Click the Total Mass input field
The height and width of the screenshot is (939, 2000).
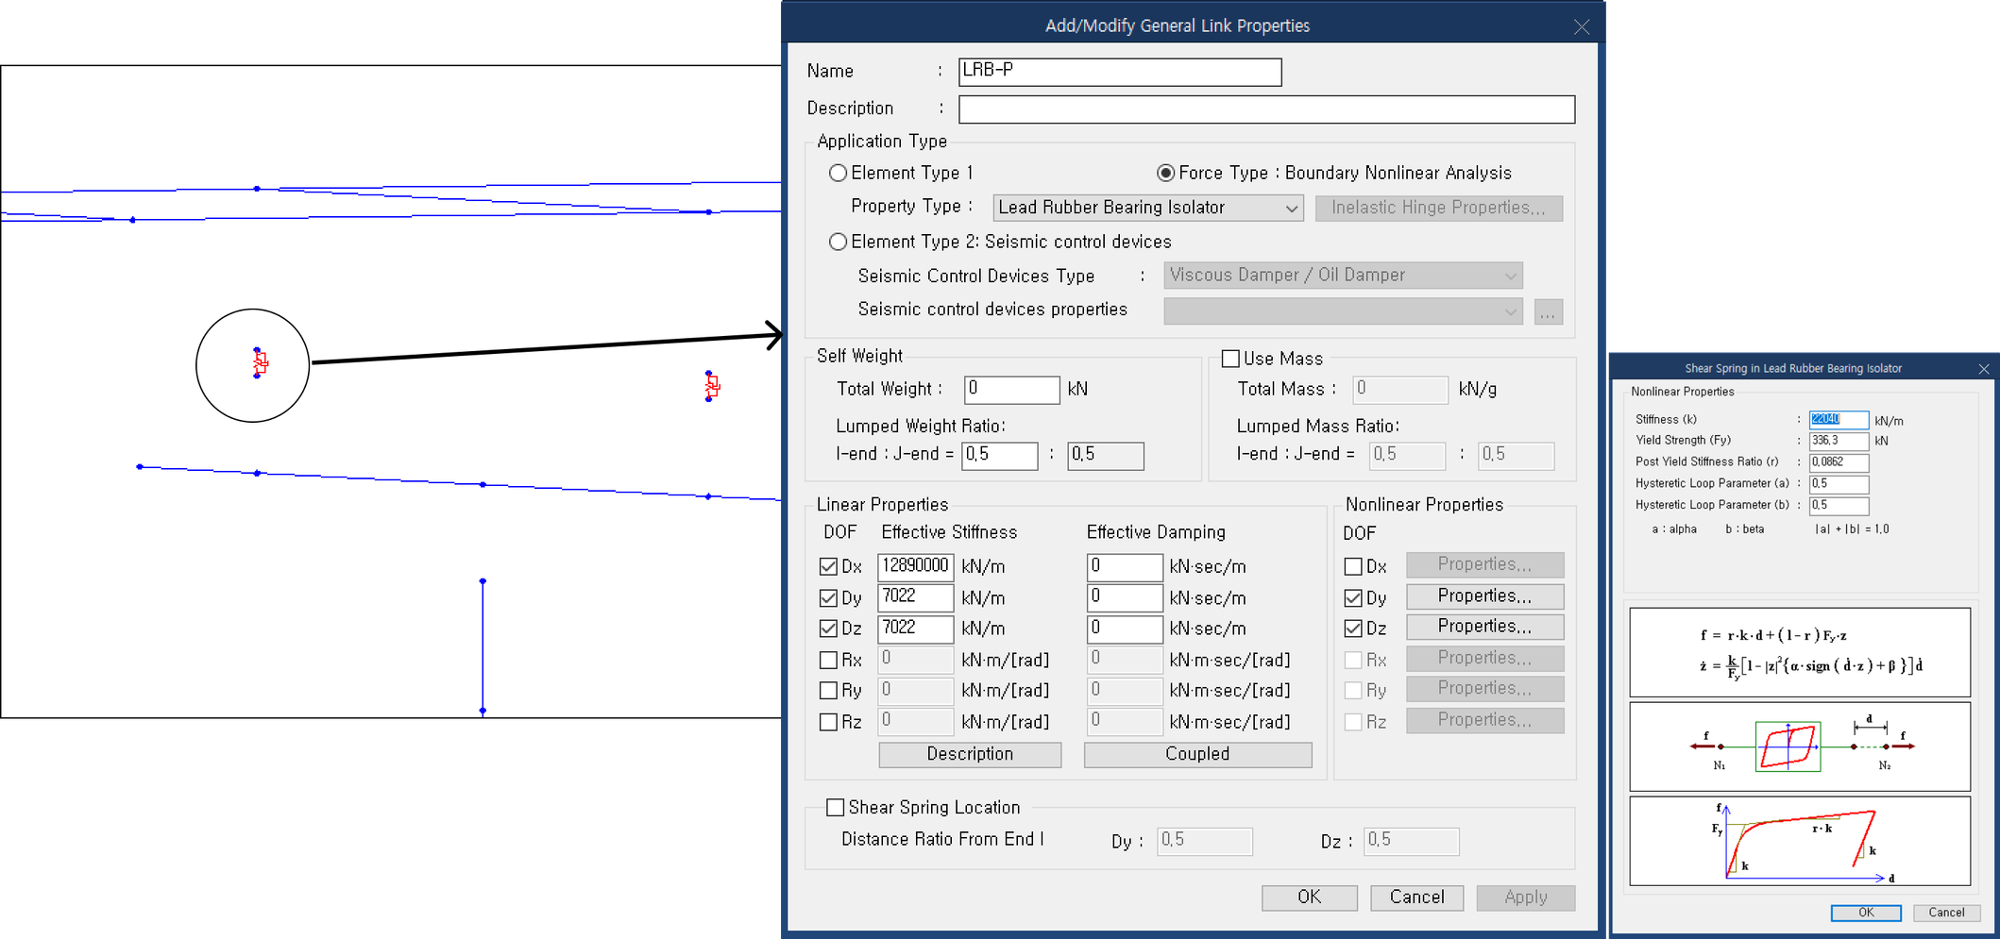(1400, 389)
